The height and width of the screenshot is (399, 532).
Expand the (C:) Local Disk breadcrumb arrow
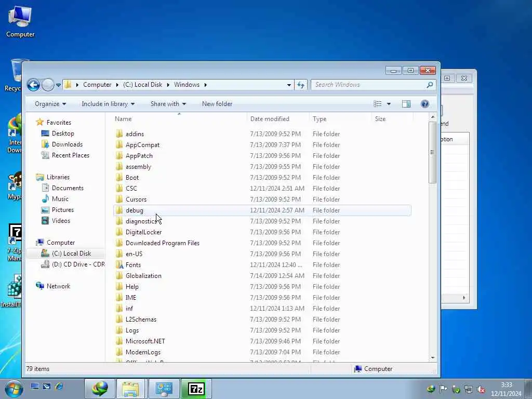(168, 85)
